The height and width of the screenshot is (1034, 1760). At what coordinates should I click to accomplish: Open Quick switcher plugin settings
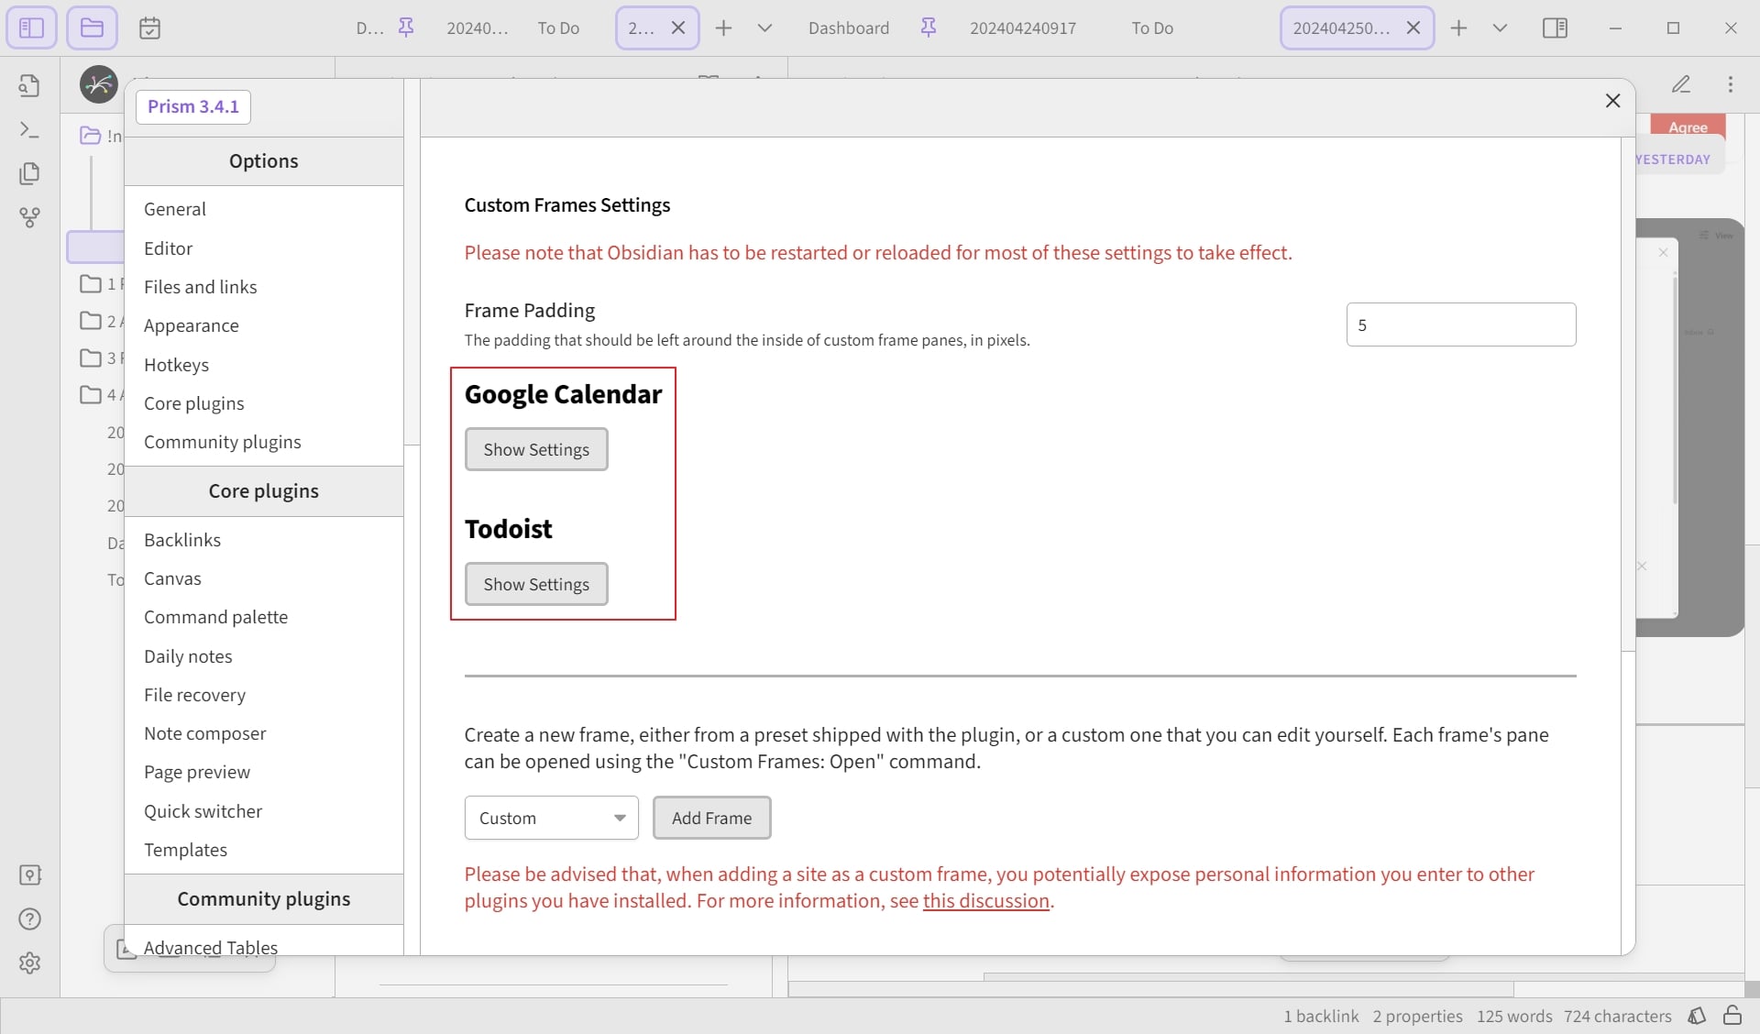[264, 811]
